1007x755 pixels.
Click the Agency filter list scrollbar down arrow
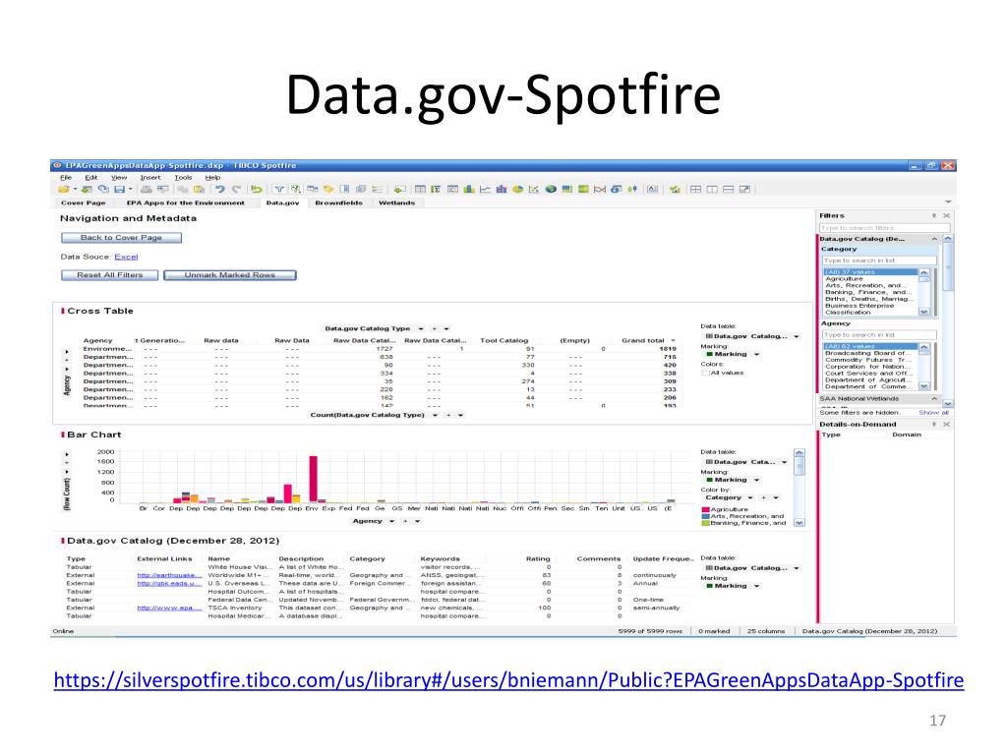(923, 386)
